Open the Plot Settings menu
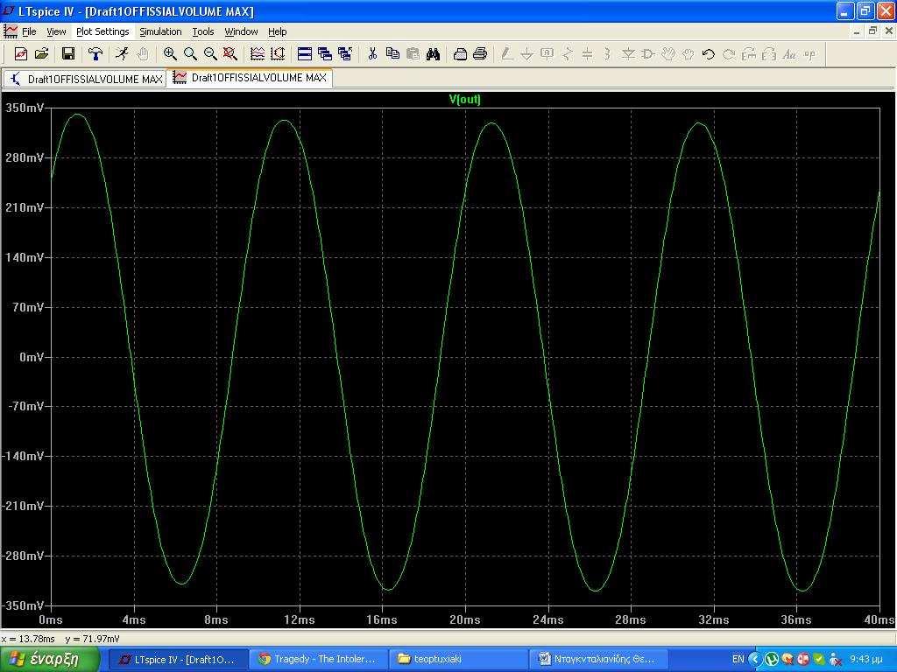Viewport: 897px width, 672px height. pos(103,31)
